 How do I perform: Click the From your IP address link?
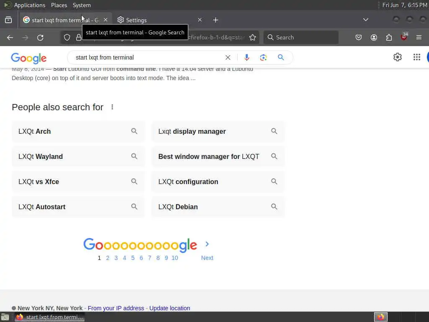(116, 308)
